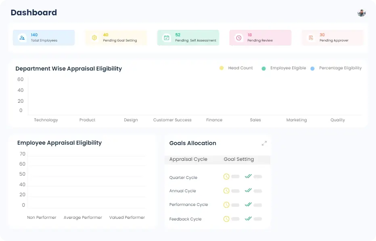Click the Feedback Cycle completed double-check icon

click(248, 218)
